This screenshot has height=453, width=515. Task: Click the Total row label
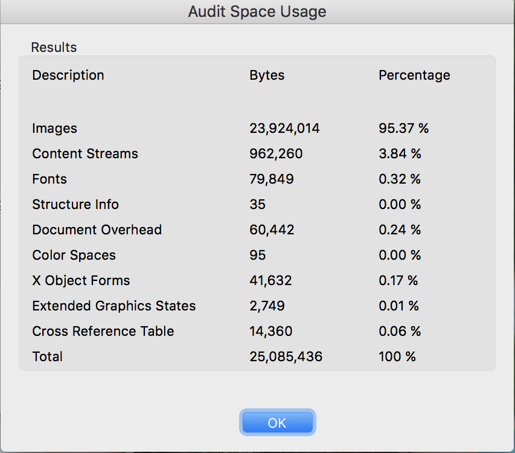tap(47, 357)
